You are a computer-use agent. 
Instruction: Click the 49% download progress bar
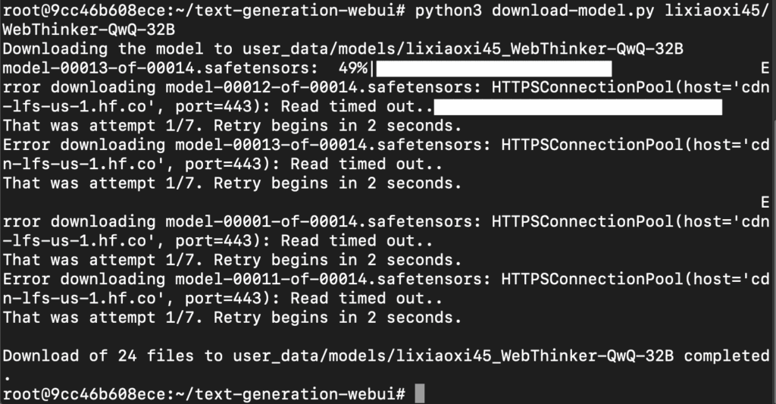(x=494, y=68)
